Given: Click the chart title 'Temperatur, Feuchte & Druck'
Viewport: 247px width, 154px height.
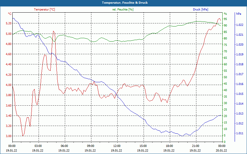Looking at the screenshot, I should point(125,3).
